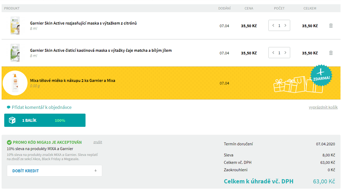This screenshot has height=190, width=341.
Task: Open the Mixa body milk gift thumbnail
Action: [15, 83]
